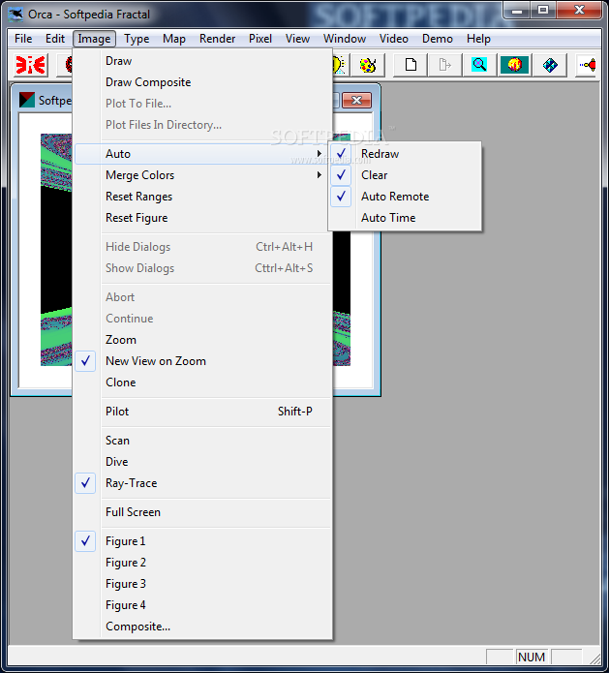Choose Clone from Image menu
The height and width of the screenshot is (673, 609).
pos(202,382)
